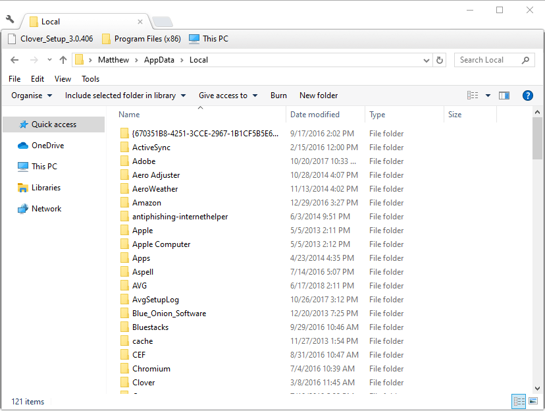Viewport: 545px width, 411px height.
Task: Select Quick access in navigation pane
Action: coord(53,124)
